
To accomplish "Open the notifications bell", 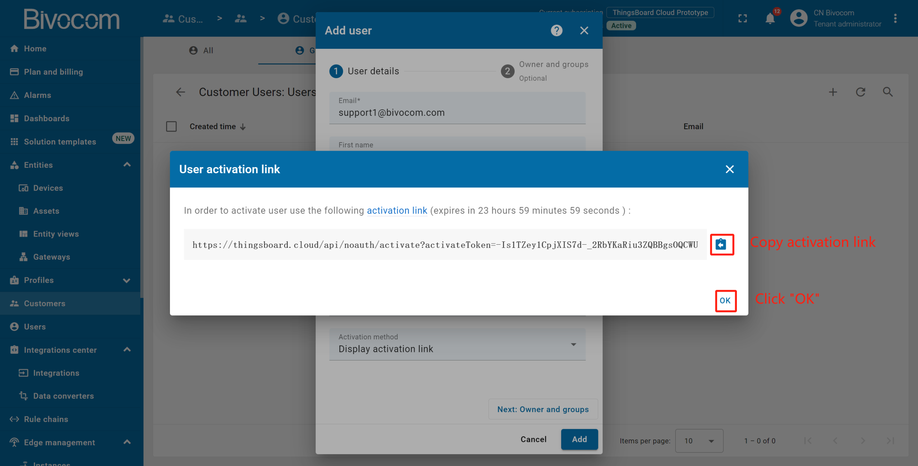I will [x=770, y=19].
